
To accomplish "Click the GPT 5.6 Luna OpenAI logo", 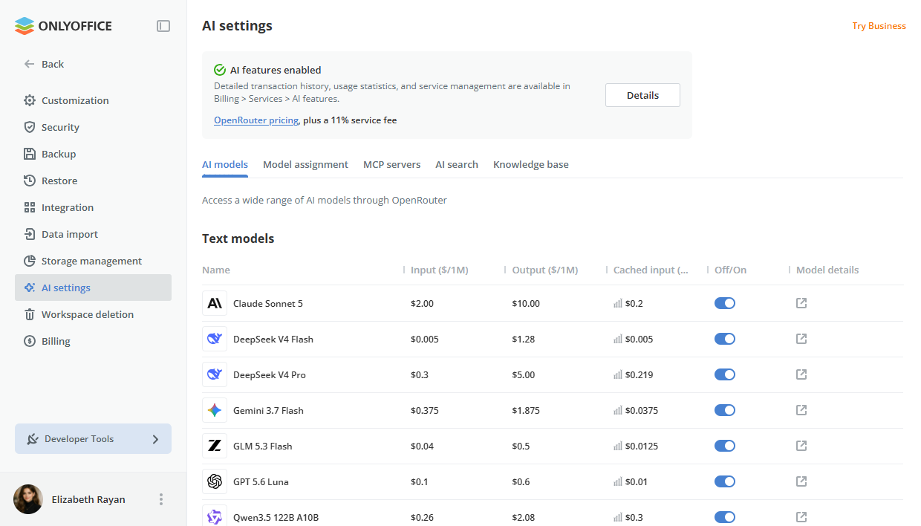I will pos(215,481).
